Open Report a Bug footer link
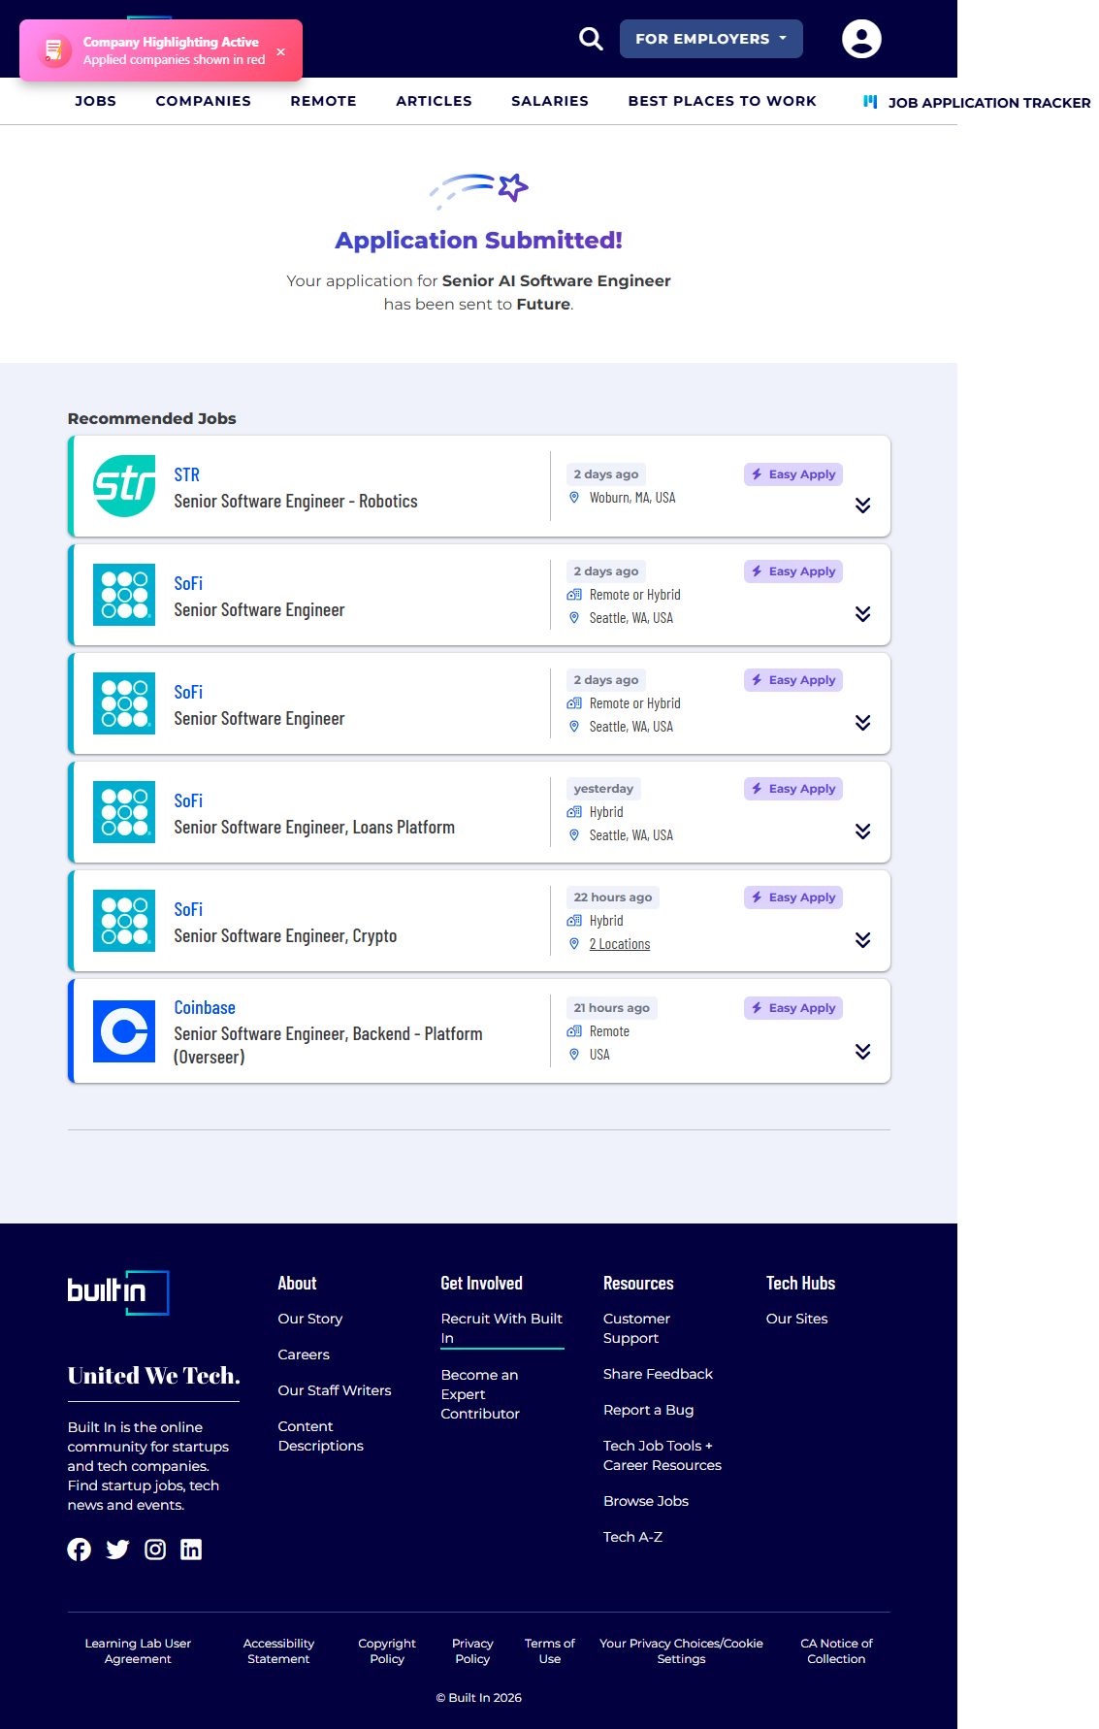Viewport: 1099px width, 1729px height. pyautogui.click(x=648, y=1410)
